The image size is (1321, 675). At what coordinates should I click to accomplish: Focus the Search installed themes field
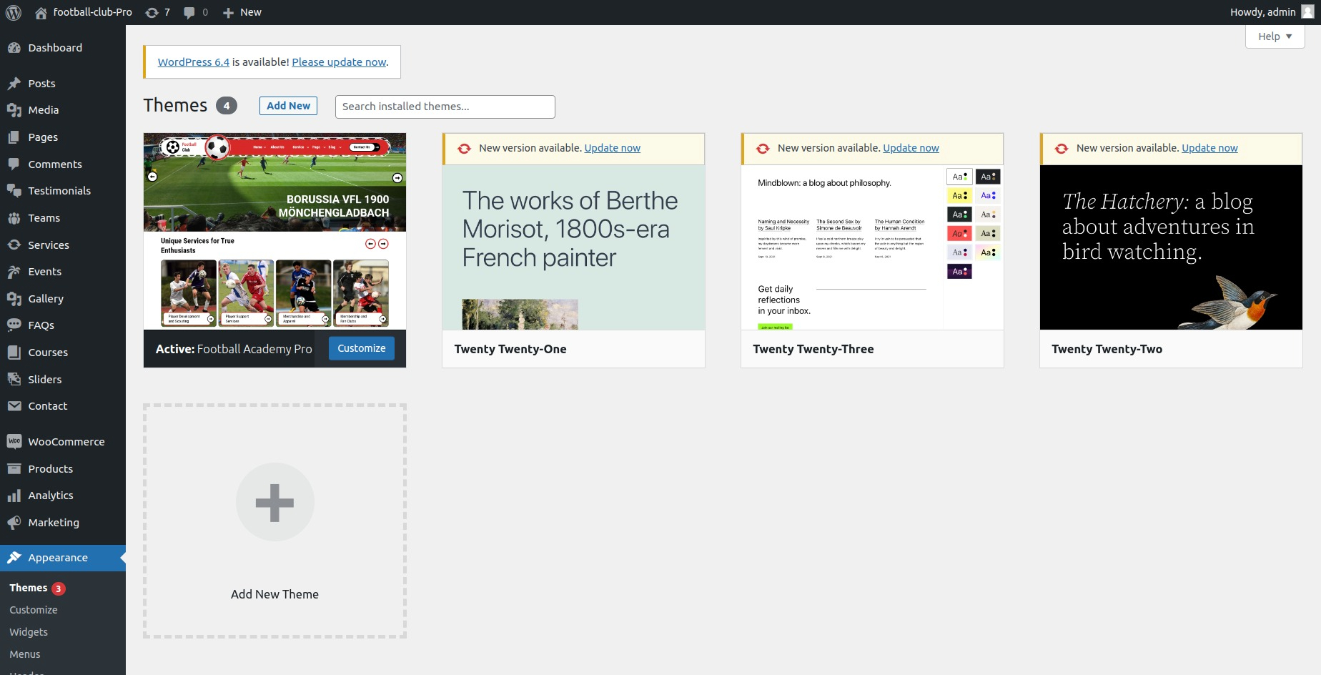[445, 107]
